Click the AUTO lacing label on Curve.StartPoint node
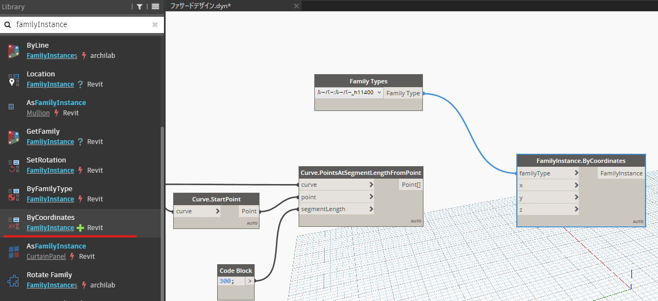 tap(252, 223)
